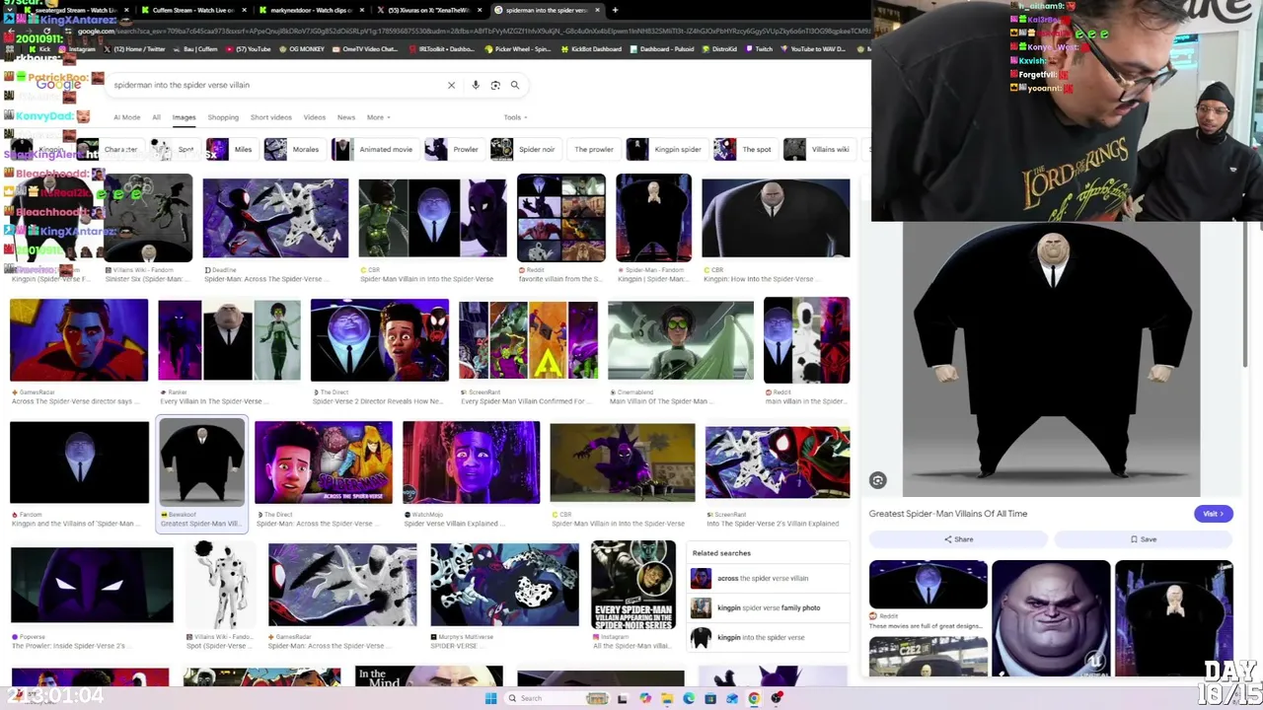Open OBS Studio from the taskbar
This screenshot has height=710, width=1263.
pyautogui.click(x=777, y=698)
